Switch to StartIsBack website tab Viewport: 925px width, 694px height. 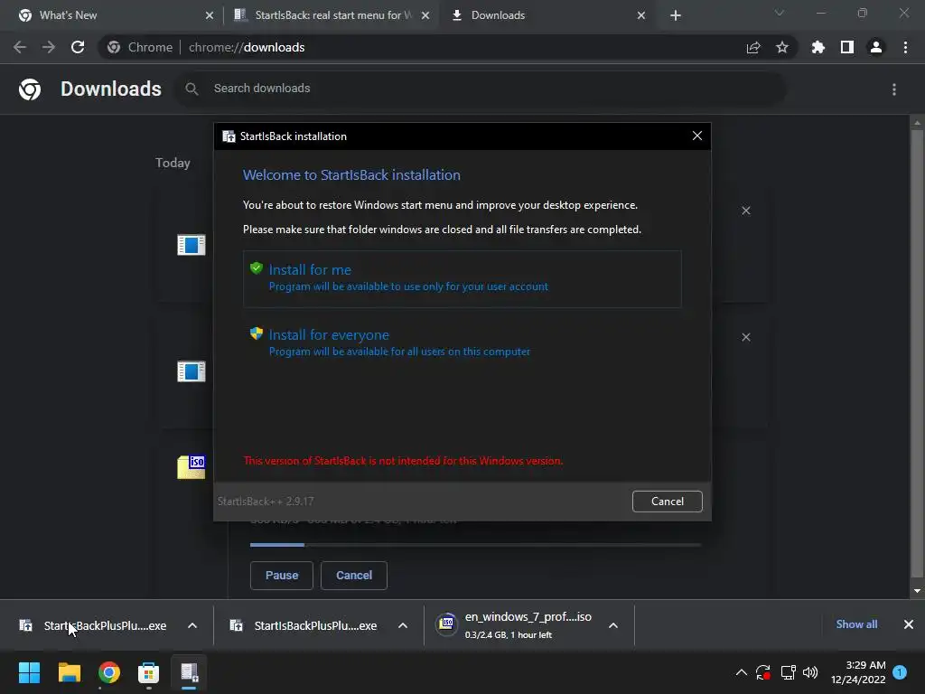click(331, 15)
